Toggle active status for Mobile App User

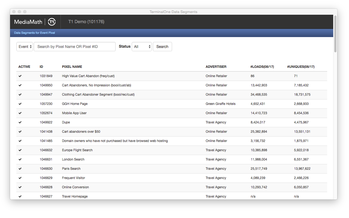(20, 113)
